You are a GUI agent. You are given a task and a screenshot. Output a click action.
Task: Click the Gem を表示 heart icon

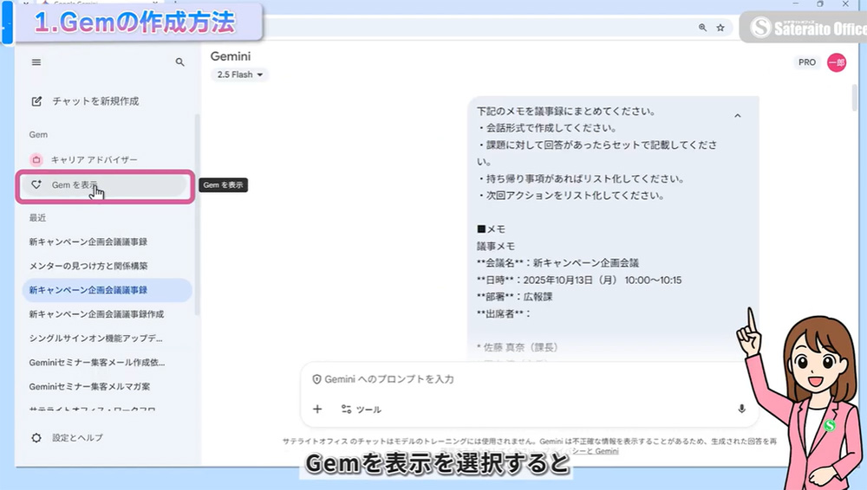36,184
